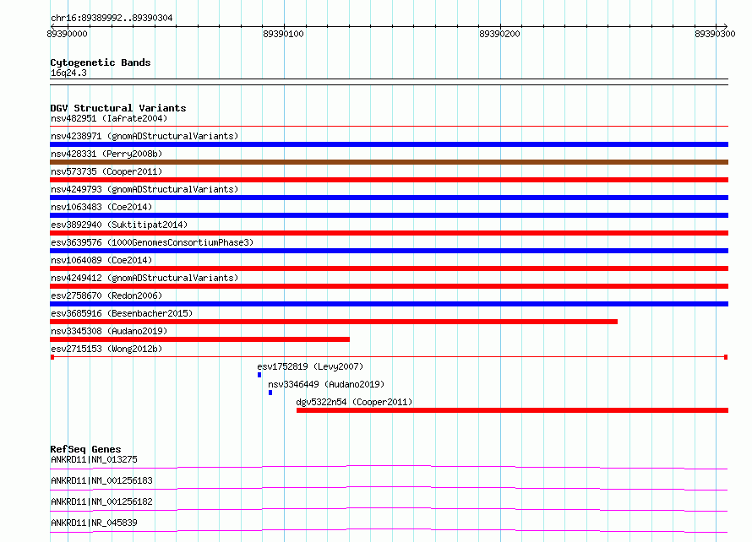Open variant nsv1063483 (Coe2014) label

point(101,207)
